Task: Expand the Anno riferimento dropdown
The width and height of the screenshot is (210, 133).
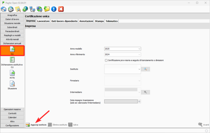Action: (139, 55)
